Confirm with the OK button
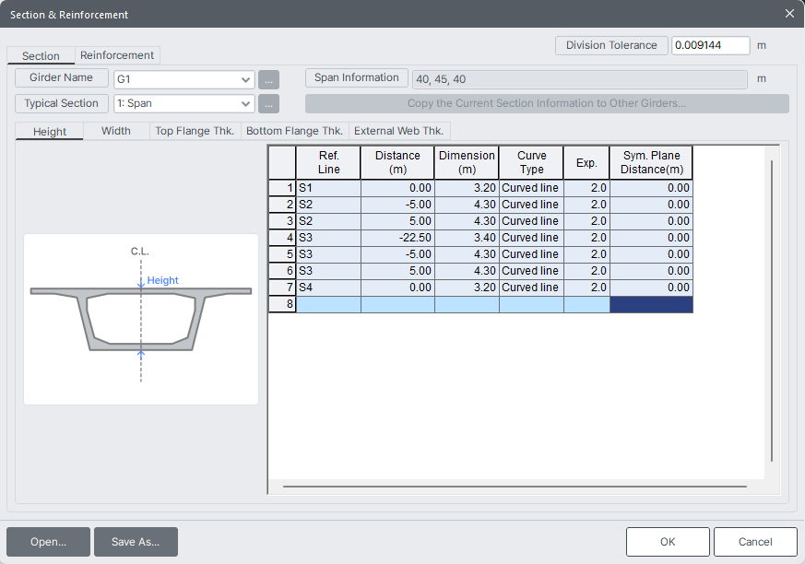This screenshot has height=564, width=805. pyautogui.click(x=668, y=542)
